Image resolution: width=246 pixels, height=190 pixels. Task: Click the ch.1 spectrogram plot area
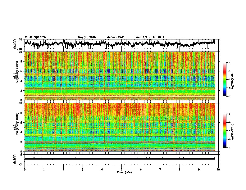[x=120, y=76]
